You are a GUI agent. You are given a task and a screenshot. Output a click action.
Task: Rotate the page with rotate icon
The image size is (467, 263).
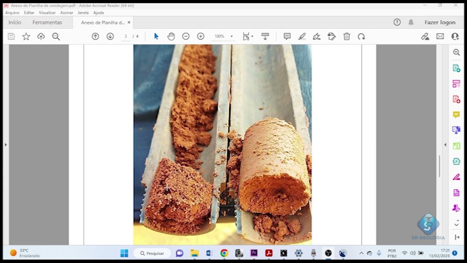361,37
